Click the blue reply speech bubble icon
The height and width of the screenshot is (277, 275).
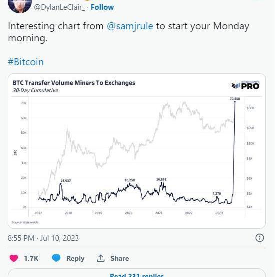coord(56,258)
